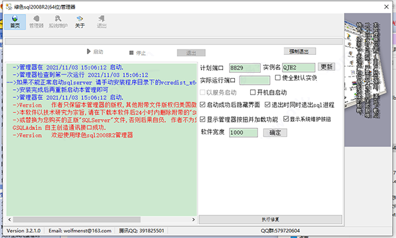Focus the 计划端口 field showing 8829
The width and height of the screenshot is (396, 238).
click(x=244, y=68)
